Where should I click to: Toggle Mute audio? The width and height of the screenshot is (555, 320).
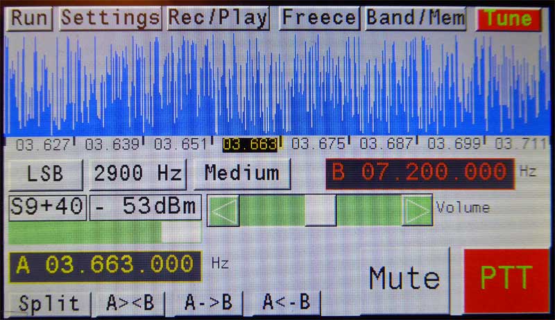tap(404, 280)
